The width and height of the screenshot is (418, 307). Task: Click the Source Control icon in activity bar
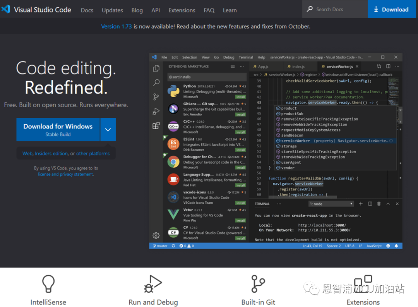(156, 97)
